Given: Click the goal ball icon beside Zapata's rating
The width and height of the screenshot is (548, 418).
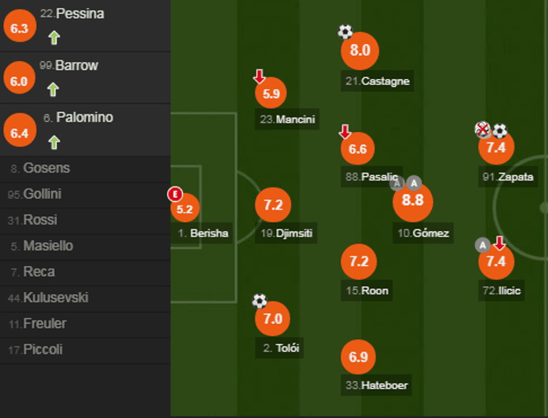Looking at the screenshot, I should [499, 131].
